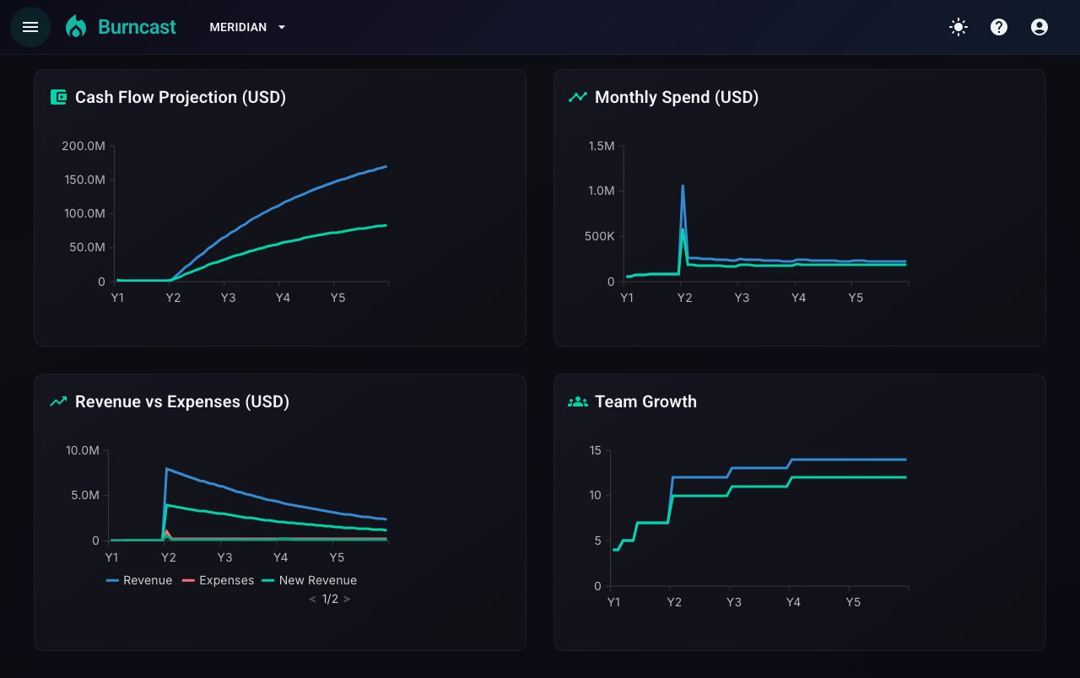The width and height of the screenshot is (1080, 678).
Task: Click the Team Growth title
Action: coord(645,401)
